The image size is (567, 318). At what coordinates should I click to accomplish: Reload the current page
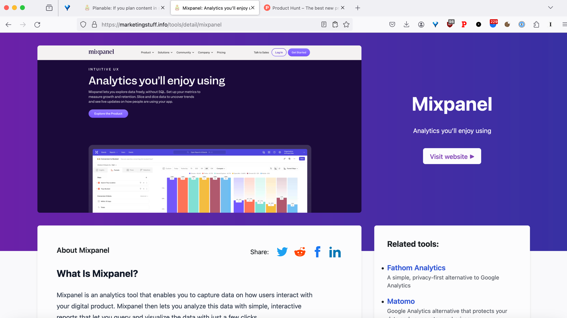(37, 24)
